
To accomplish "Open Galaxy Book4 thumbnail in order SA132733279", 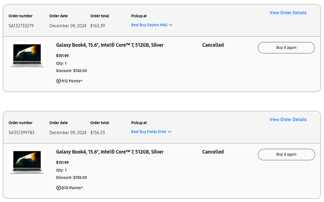I will pos(26,55).
